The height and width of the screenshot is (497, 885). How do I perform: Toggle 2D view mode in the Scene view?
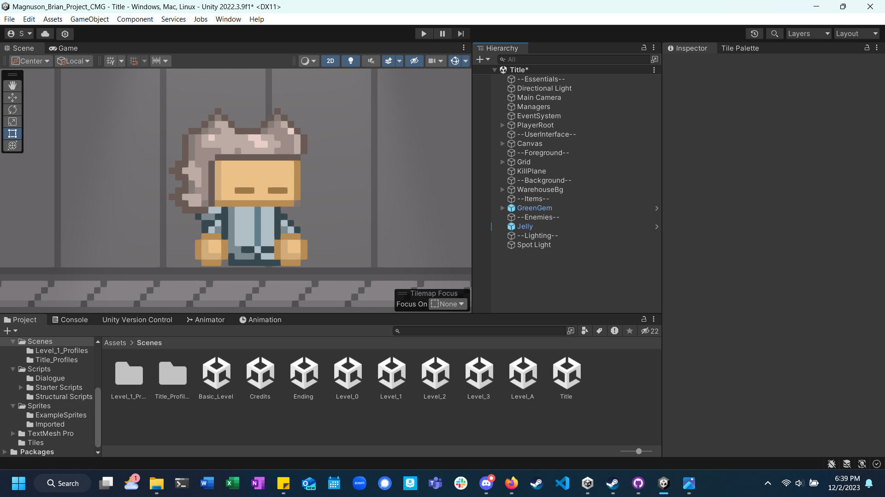point(330,61)
